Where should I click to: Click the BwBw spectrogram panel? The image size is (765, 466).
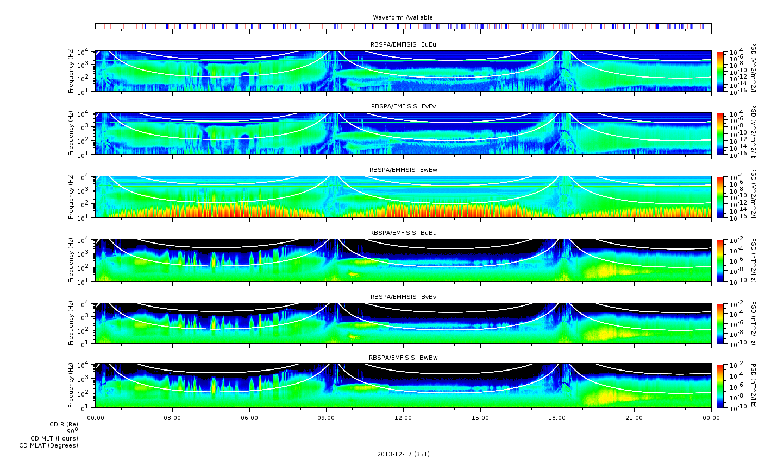click(403, 386)
